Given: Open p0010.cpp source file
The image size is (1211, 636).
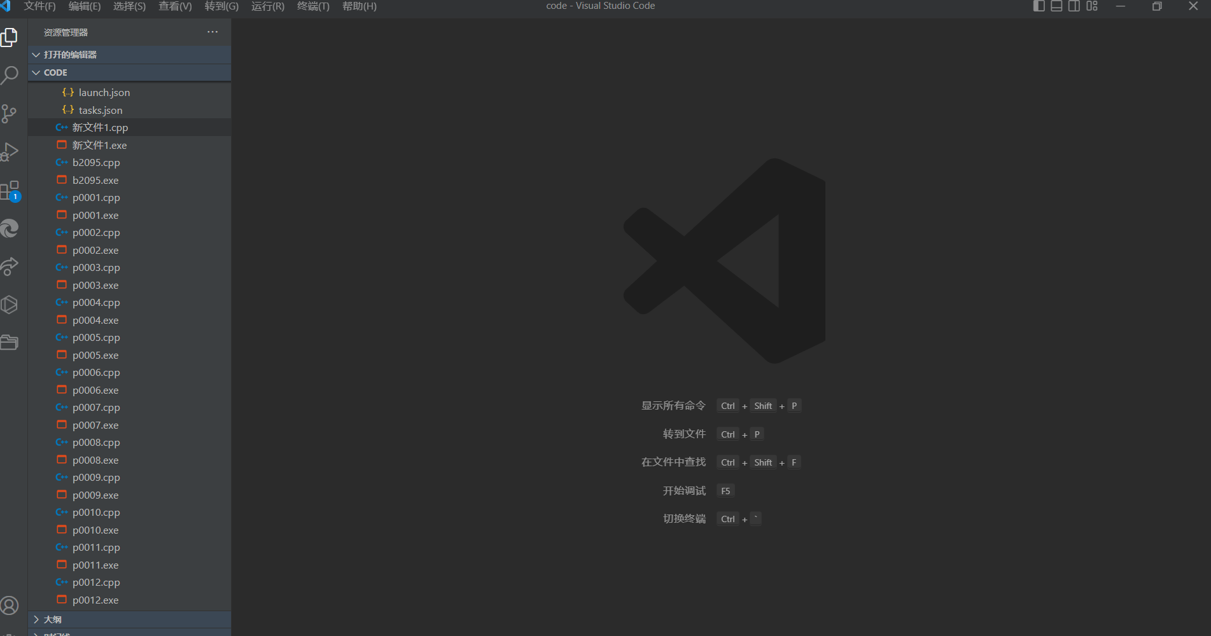Looking at the screenshot, I should pyautogui.click(x=130, y=512).
